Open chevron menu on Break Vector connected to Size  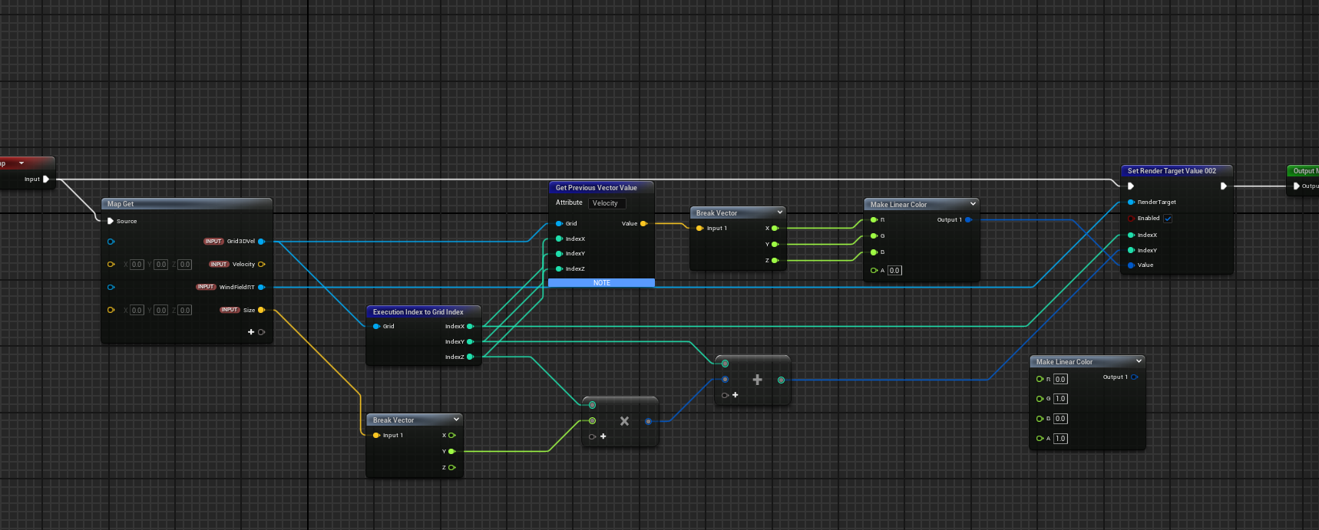(456, 420)
